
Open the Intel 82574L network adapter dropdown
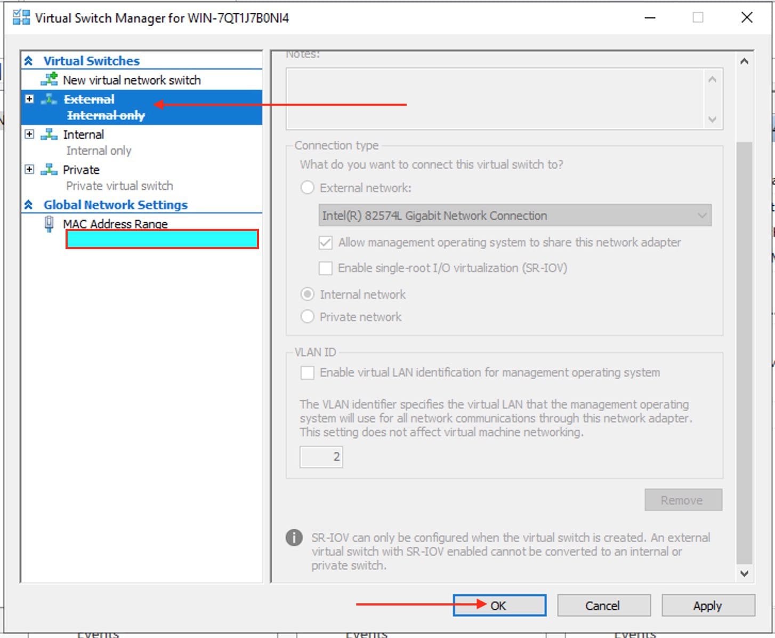514,216
